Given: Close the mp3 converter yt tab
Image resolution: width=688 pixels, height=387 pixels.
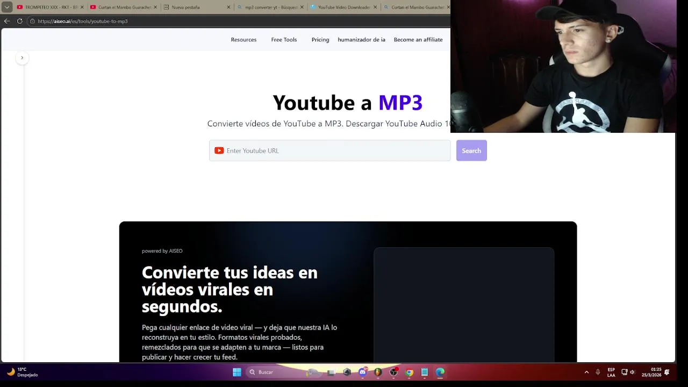Looking at the screenshot, I should pyautogui.click(x=302, y=7).
